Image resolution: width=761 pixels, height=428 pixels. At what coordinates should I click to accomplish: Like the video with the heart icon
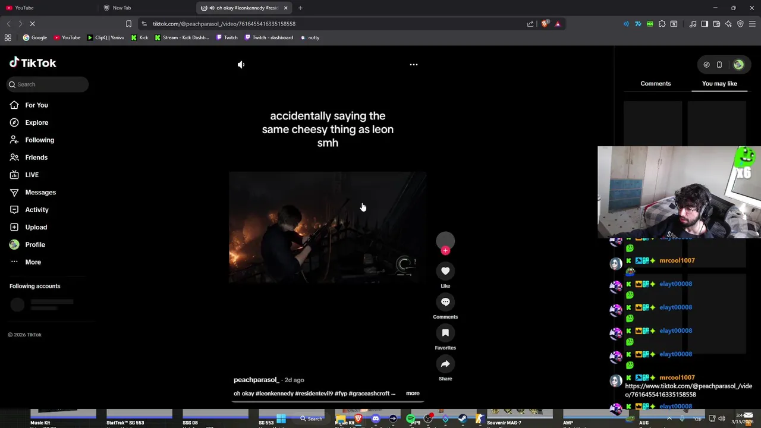tap(445, 271)
